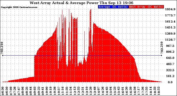
Task: Click the left diamond marker of average line
Action: coord(3,56)
